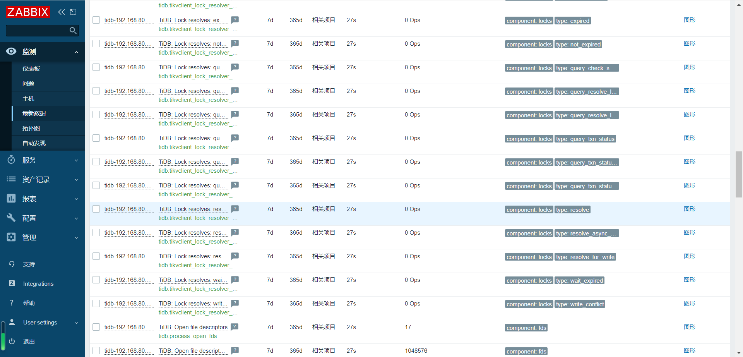
Task: Open 图形 link in the write_conflict row
Action: (x=689, y=304)
